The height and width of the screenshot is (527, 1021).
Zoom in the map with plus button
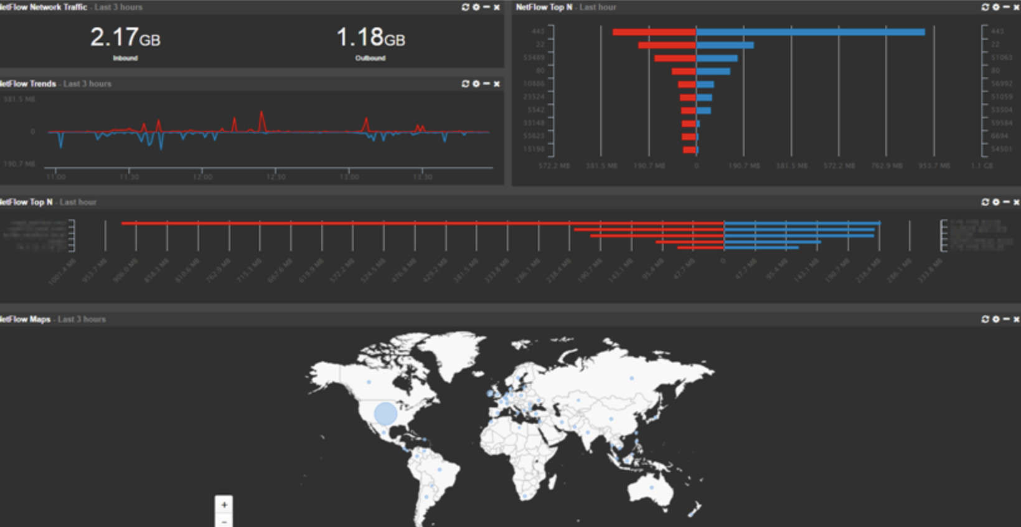(224, 505)
